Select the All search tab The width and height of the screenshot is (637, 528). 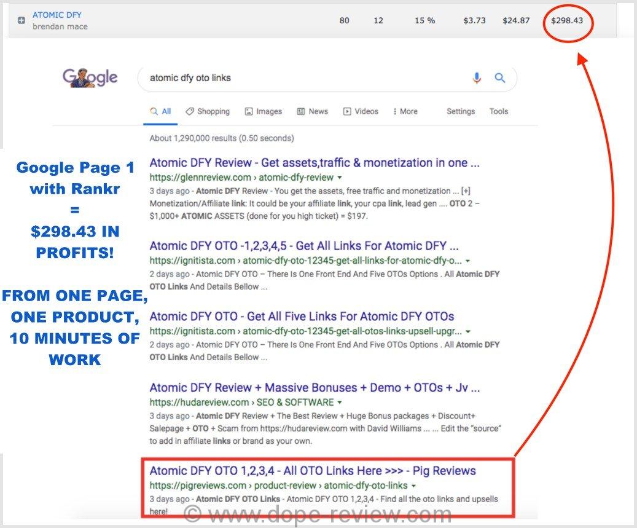tap(161, 111)
